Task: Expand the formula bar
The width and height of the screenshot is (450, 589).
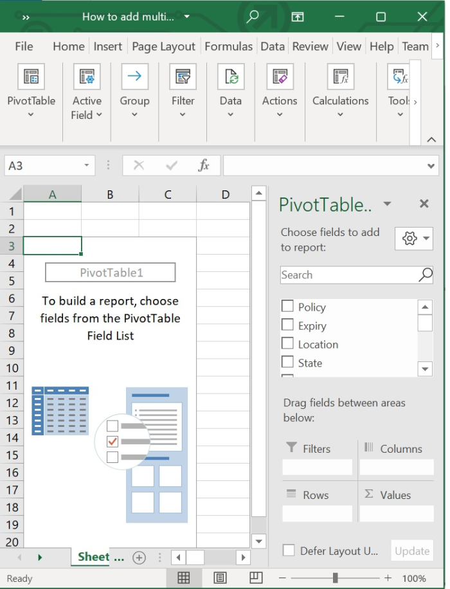Action: point(431,166)
